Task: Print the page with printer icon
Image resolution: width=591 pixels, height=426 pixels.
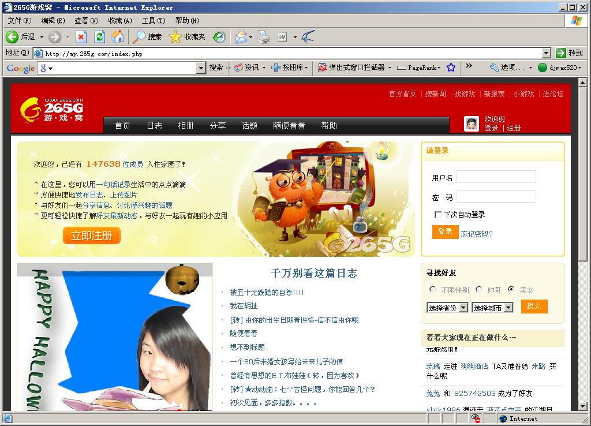Action: tap(264, 36)
